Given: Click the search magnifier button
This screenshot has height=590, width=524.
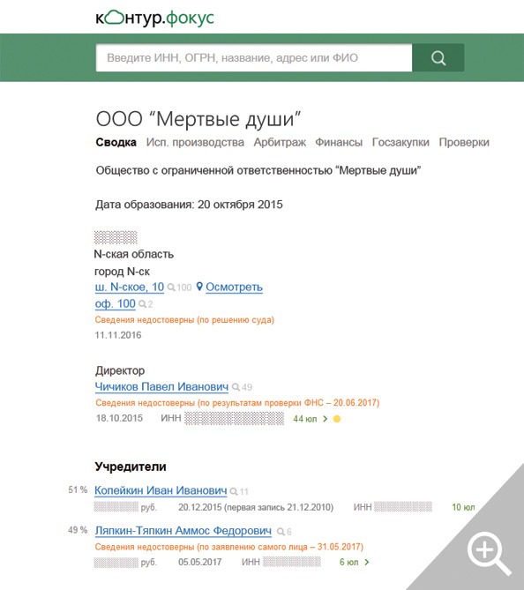Looking at the screenshot, I should click(438, 58).
